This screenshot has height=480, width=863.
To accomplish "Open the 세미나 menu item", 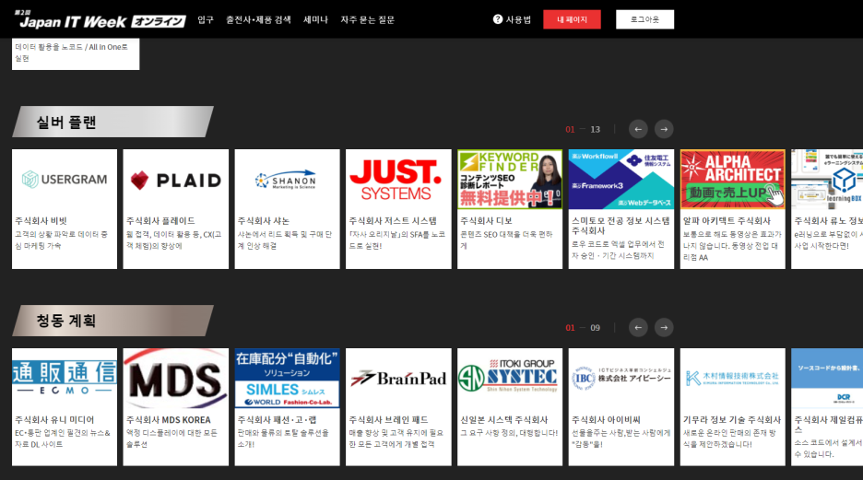I will click(315, 19).
